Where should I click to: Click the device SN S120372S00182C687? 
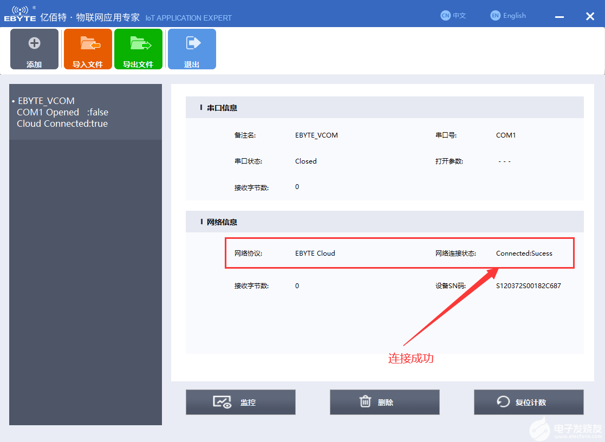[x=528, y=285]
